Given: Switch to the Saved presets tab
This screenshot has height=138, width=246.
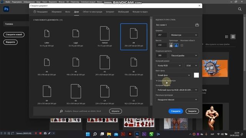Looking at the screenshot, I should pos(57,12).
